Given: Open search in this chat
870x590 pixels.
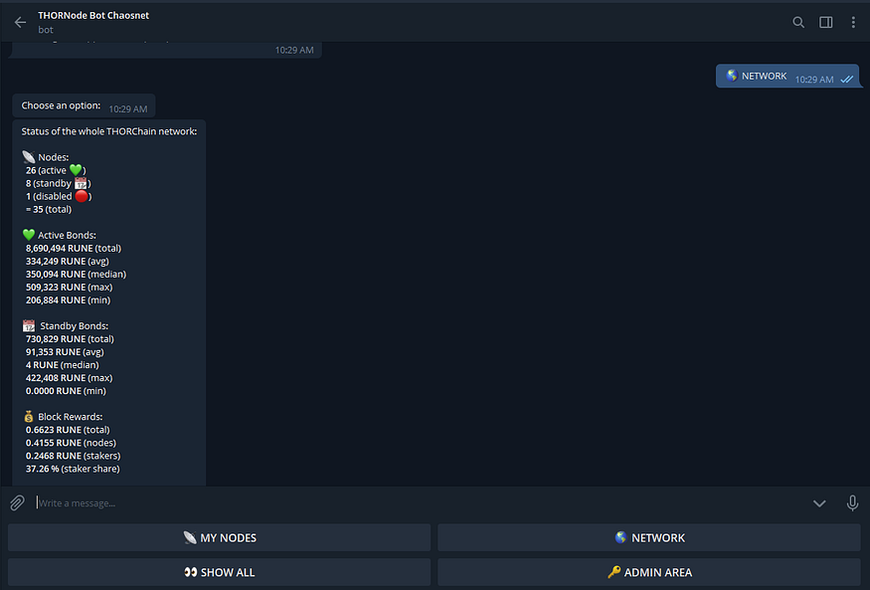Looking at the screenshot, I should tap(798, 22).
